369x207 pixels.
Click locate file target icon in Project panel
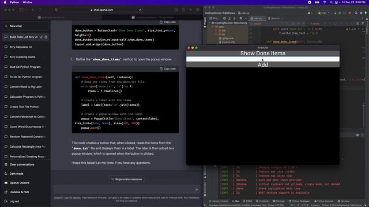224,18
